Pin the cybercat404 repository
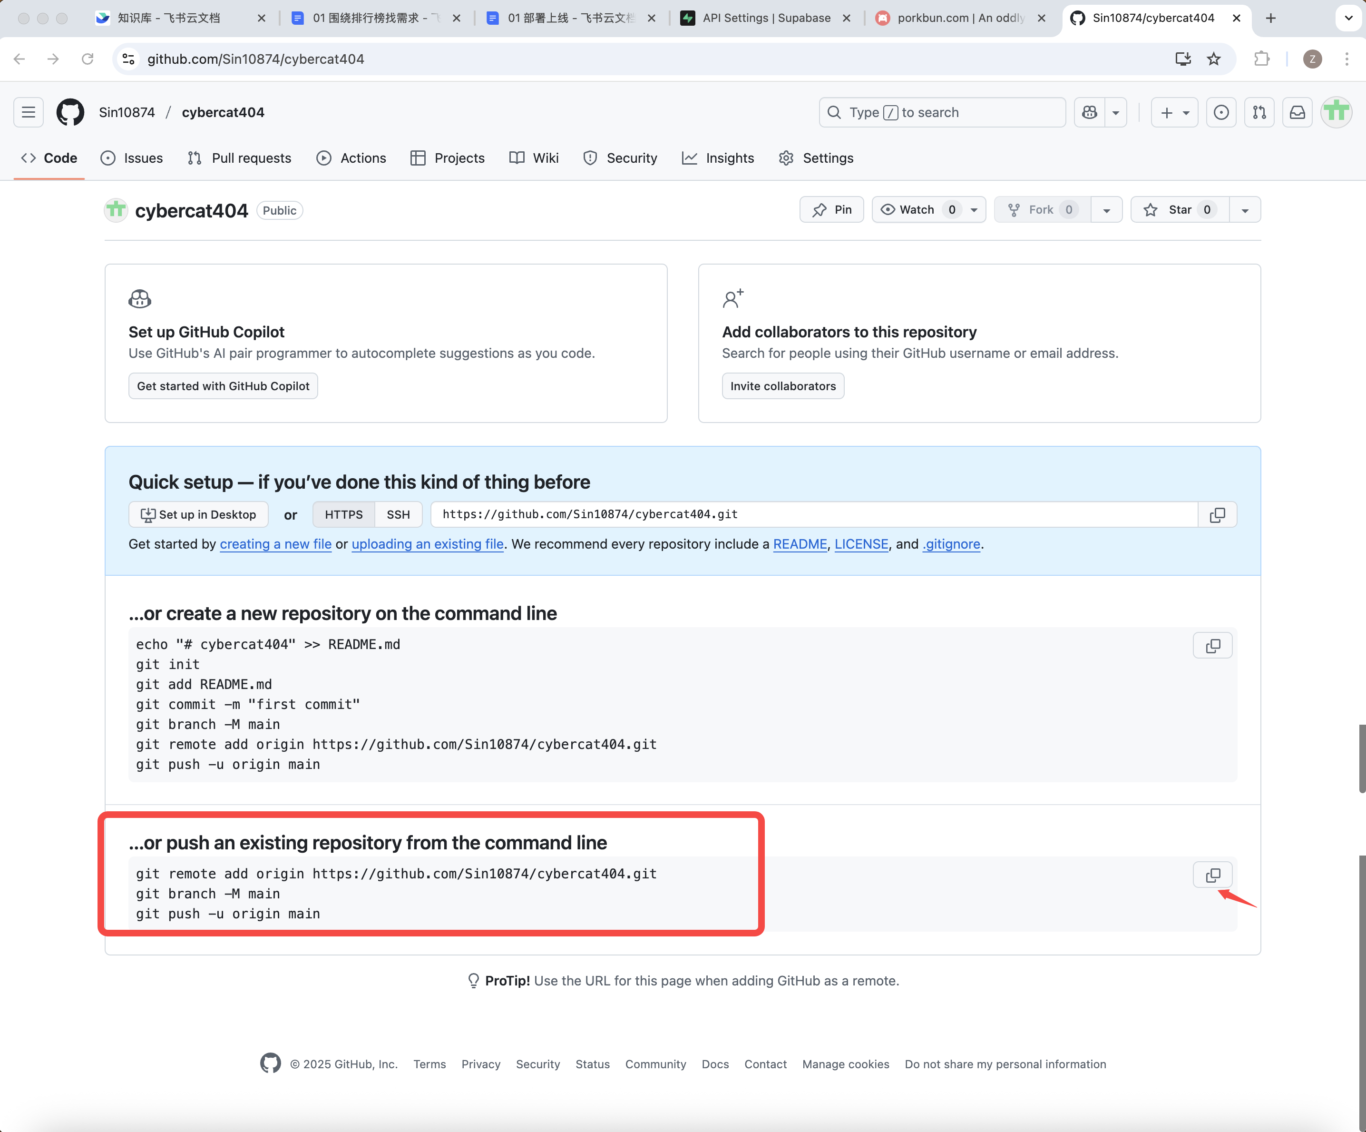The image size is (1366, 1132). [832, 209]
